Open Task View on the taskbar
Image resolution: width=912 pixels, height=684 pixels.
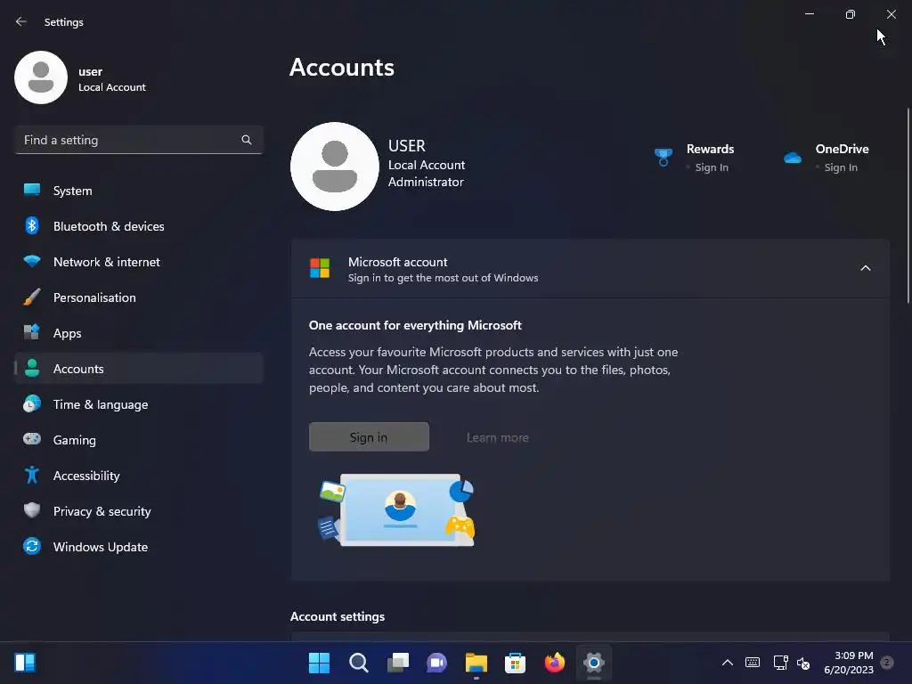tap(398, 663)
